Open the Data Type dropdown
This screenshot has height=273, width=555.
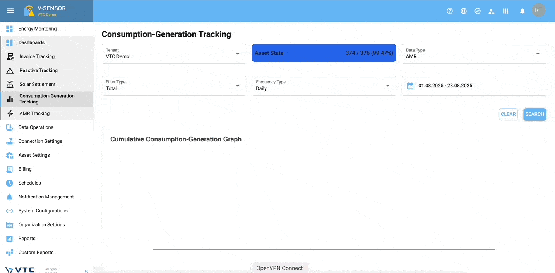[538, 54]
